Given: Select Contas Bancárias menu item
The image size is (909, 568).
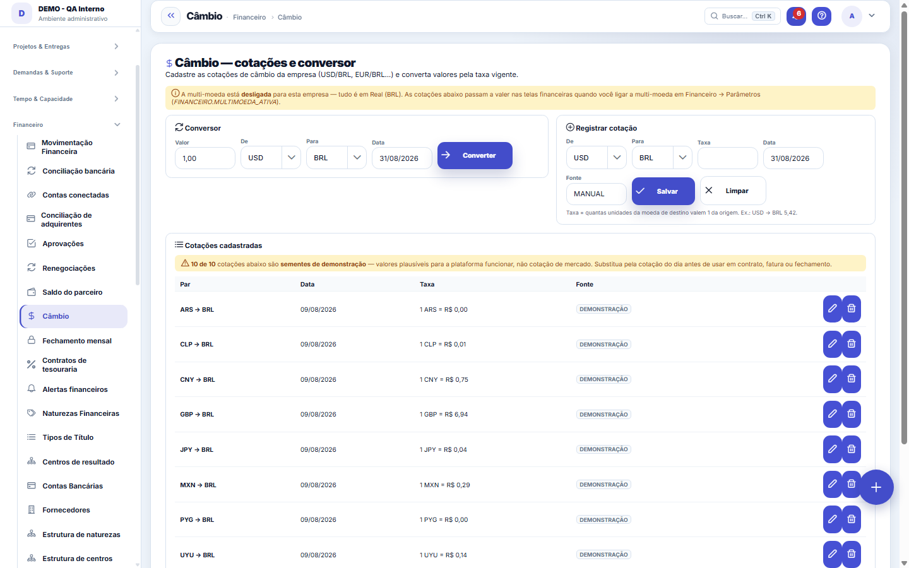Looking at the screenshot, I should tap(74, 486).
